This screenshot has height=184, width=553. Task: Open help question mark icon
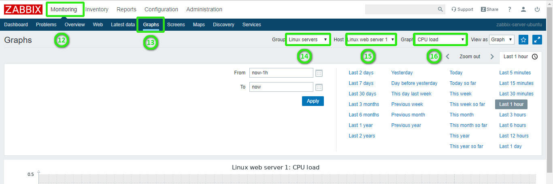(510, 9)
